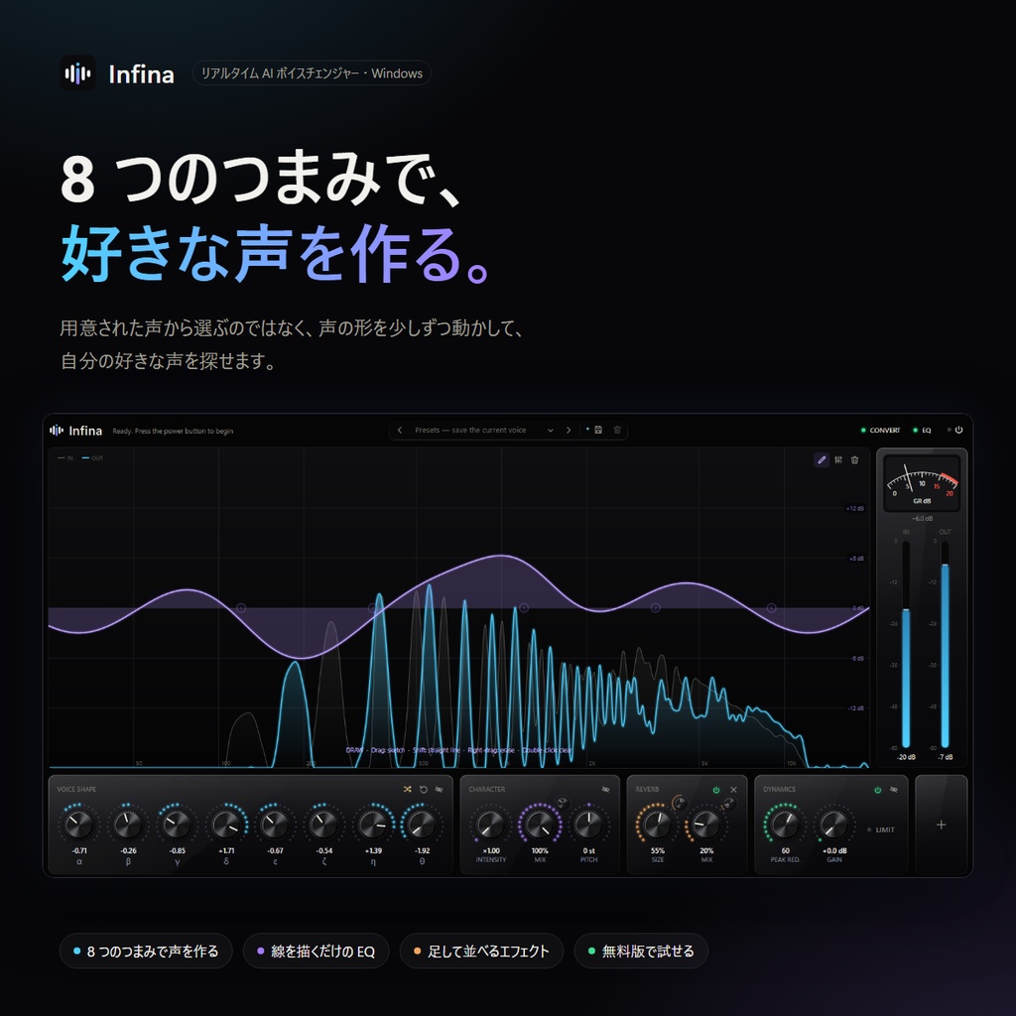Click the main power button
Viewport: 1016px width, 1016px height.
click(958, 430)
